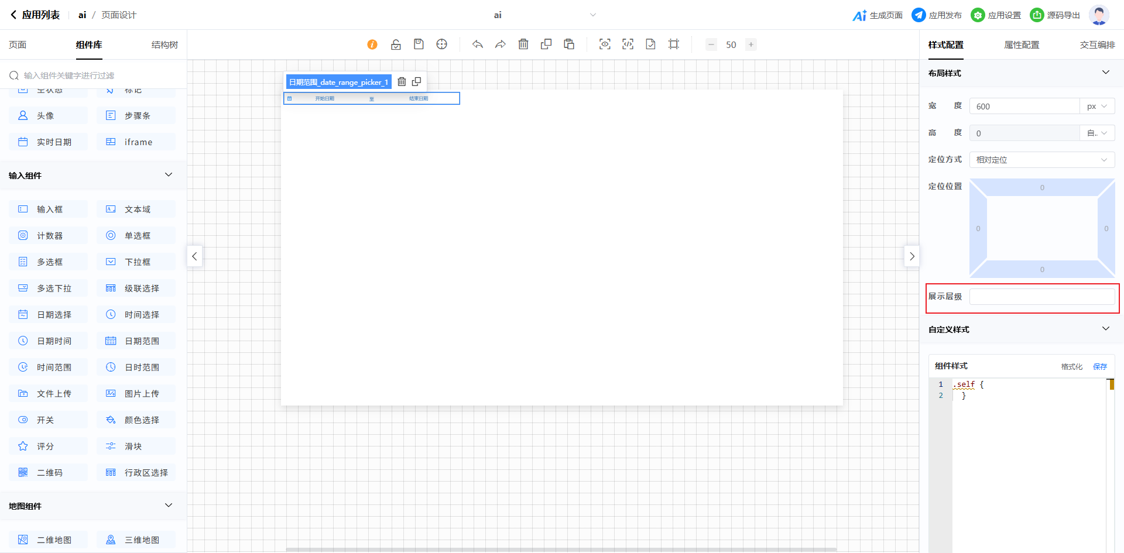Undo the last action
Screen dimensions: 1124x553
478,44
